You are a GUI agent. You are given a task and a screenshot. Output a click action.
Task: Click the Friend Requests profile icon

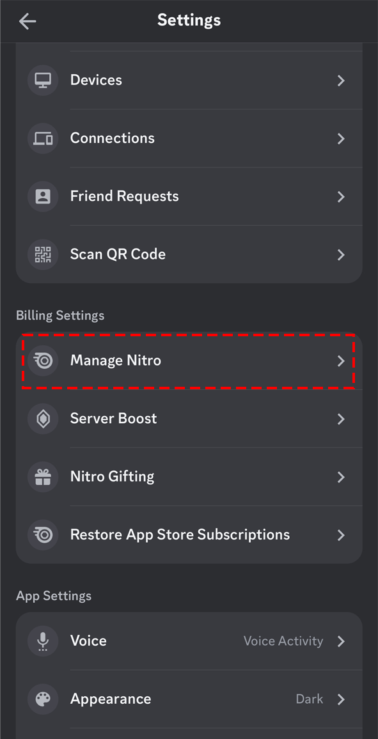[x=42, y=196]
